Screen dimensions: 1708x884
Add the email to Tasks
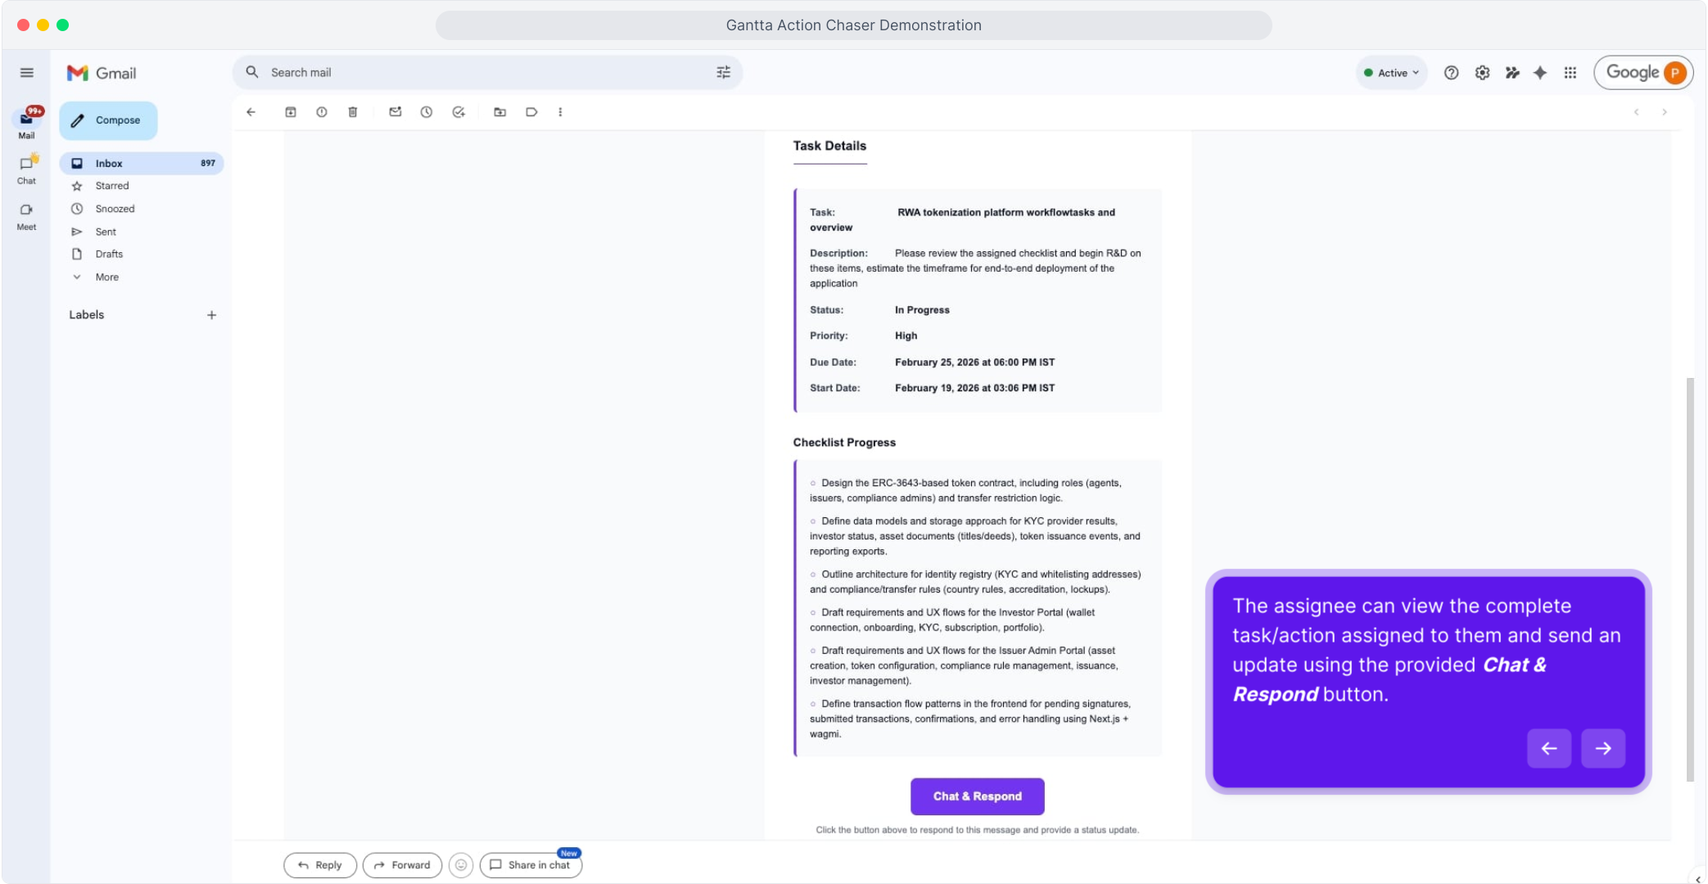click(x=458, y=112)
